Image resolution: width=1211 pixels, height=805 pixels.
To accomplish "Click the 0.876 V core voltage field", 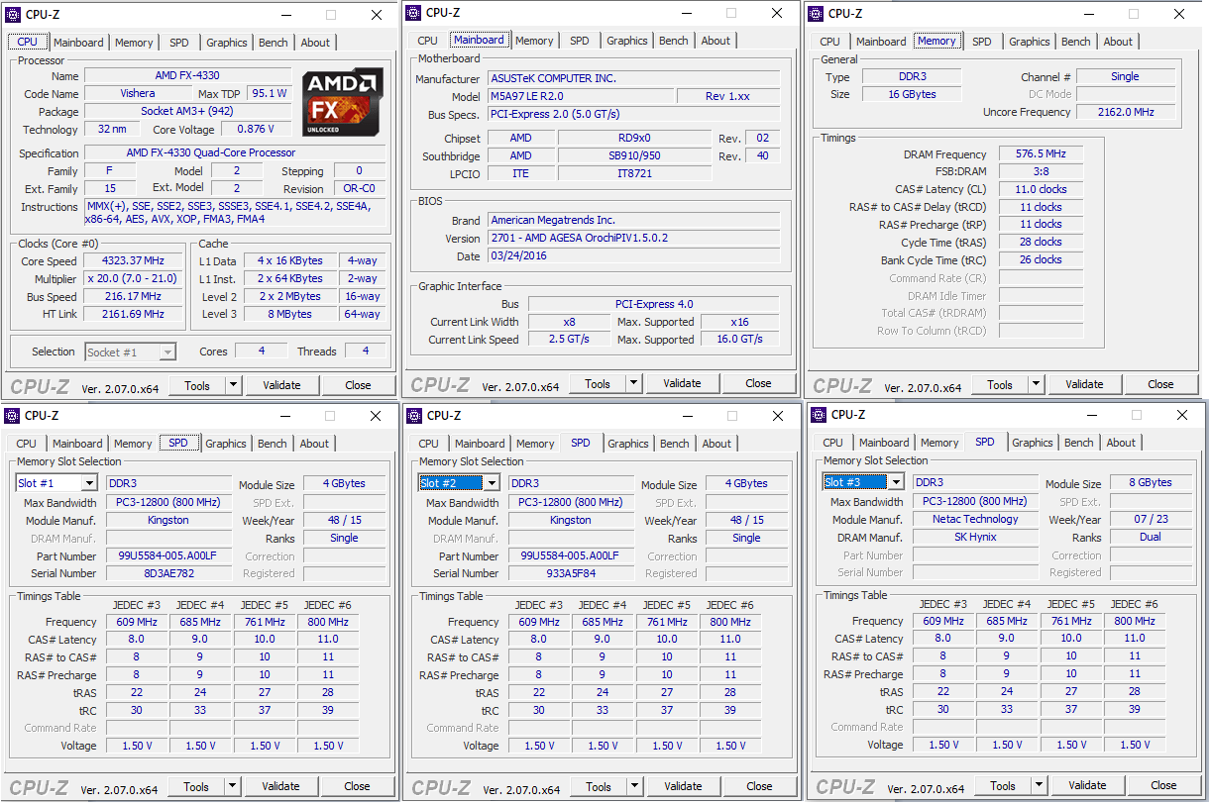I will pos(257,130).
